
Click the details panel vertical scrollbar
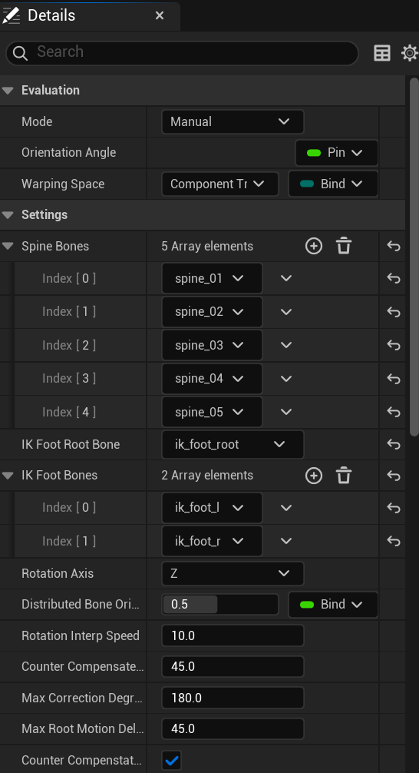(x=414, y=257)
